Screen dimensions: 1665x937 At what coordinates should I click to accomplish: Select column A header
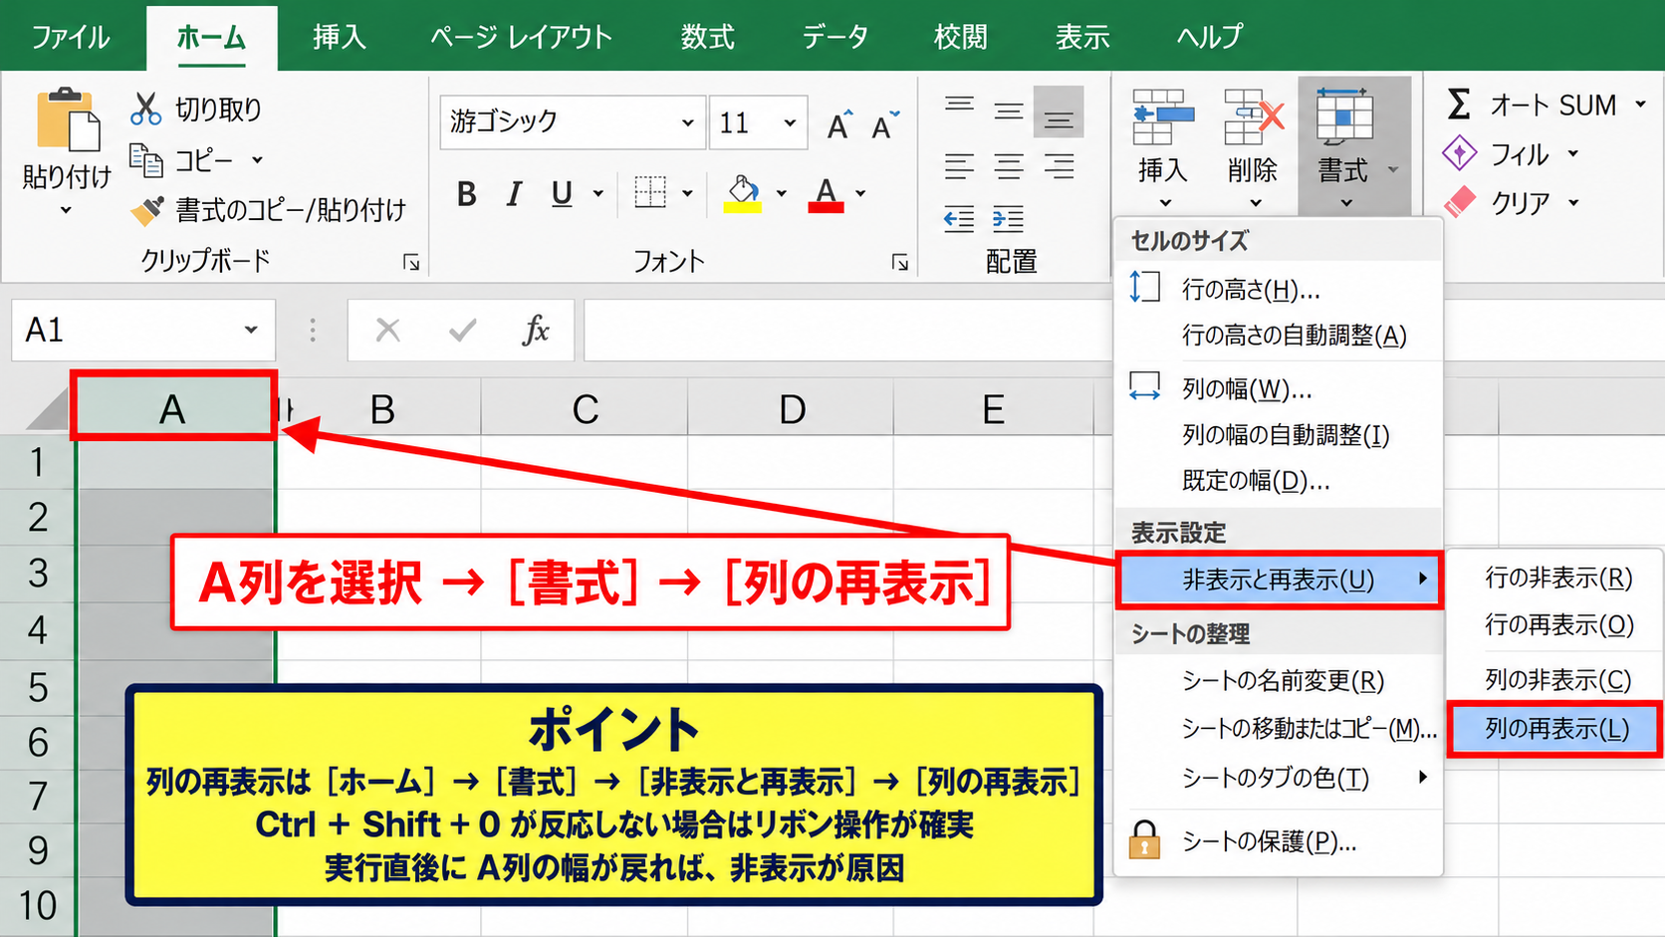[173, 409]
